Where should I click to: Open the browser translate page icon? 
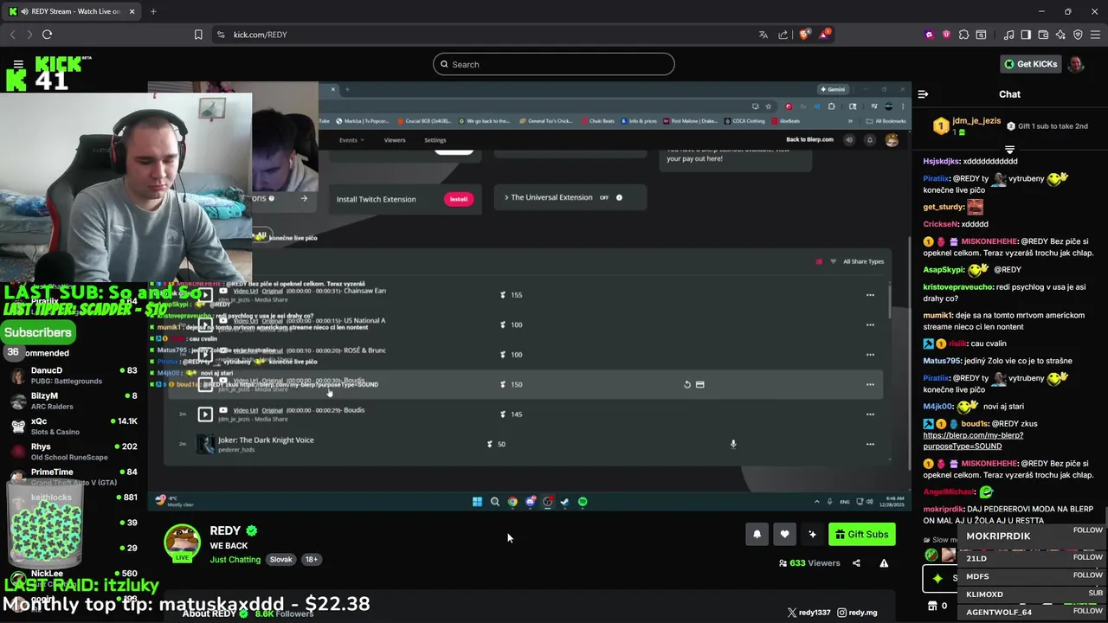pyautogui.click(x=763, y=35)
